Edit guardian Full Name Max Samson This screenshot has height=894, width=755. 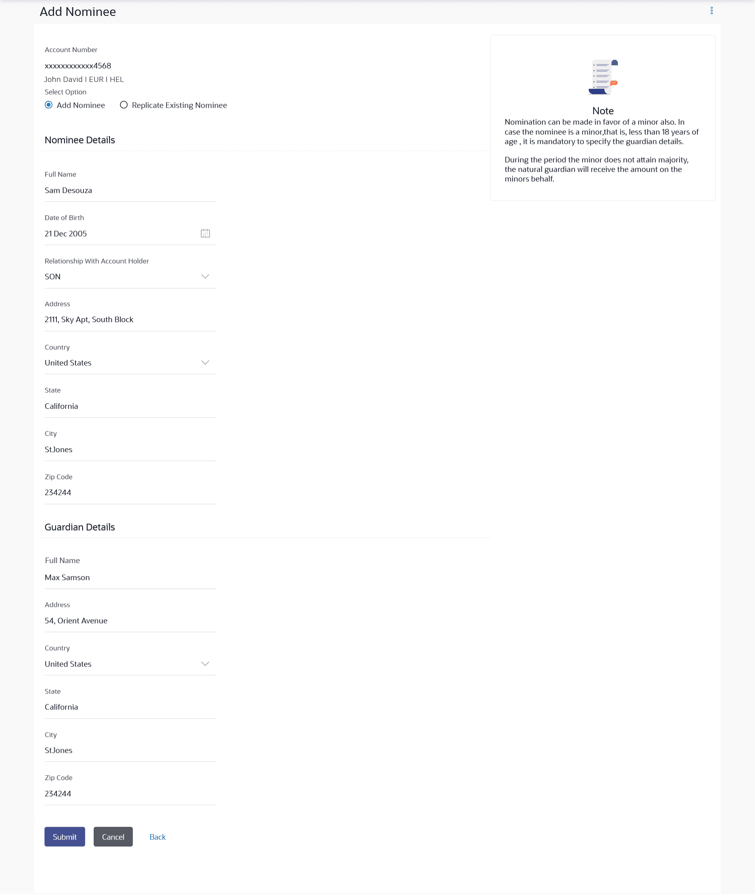pos(131,577)
